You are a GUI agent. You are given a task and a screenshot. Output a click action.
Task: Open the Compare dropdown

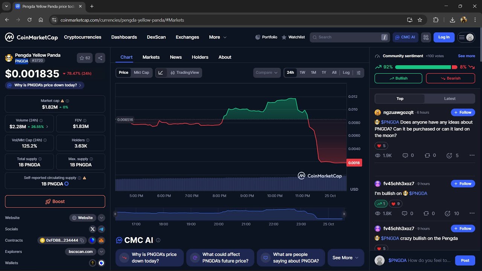(267, 73)
